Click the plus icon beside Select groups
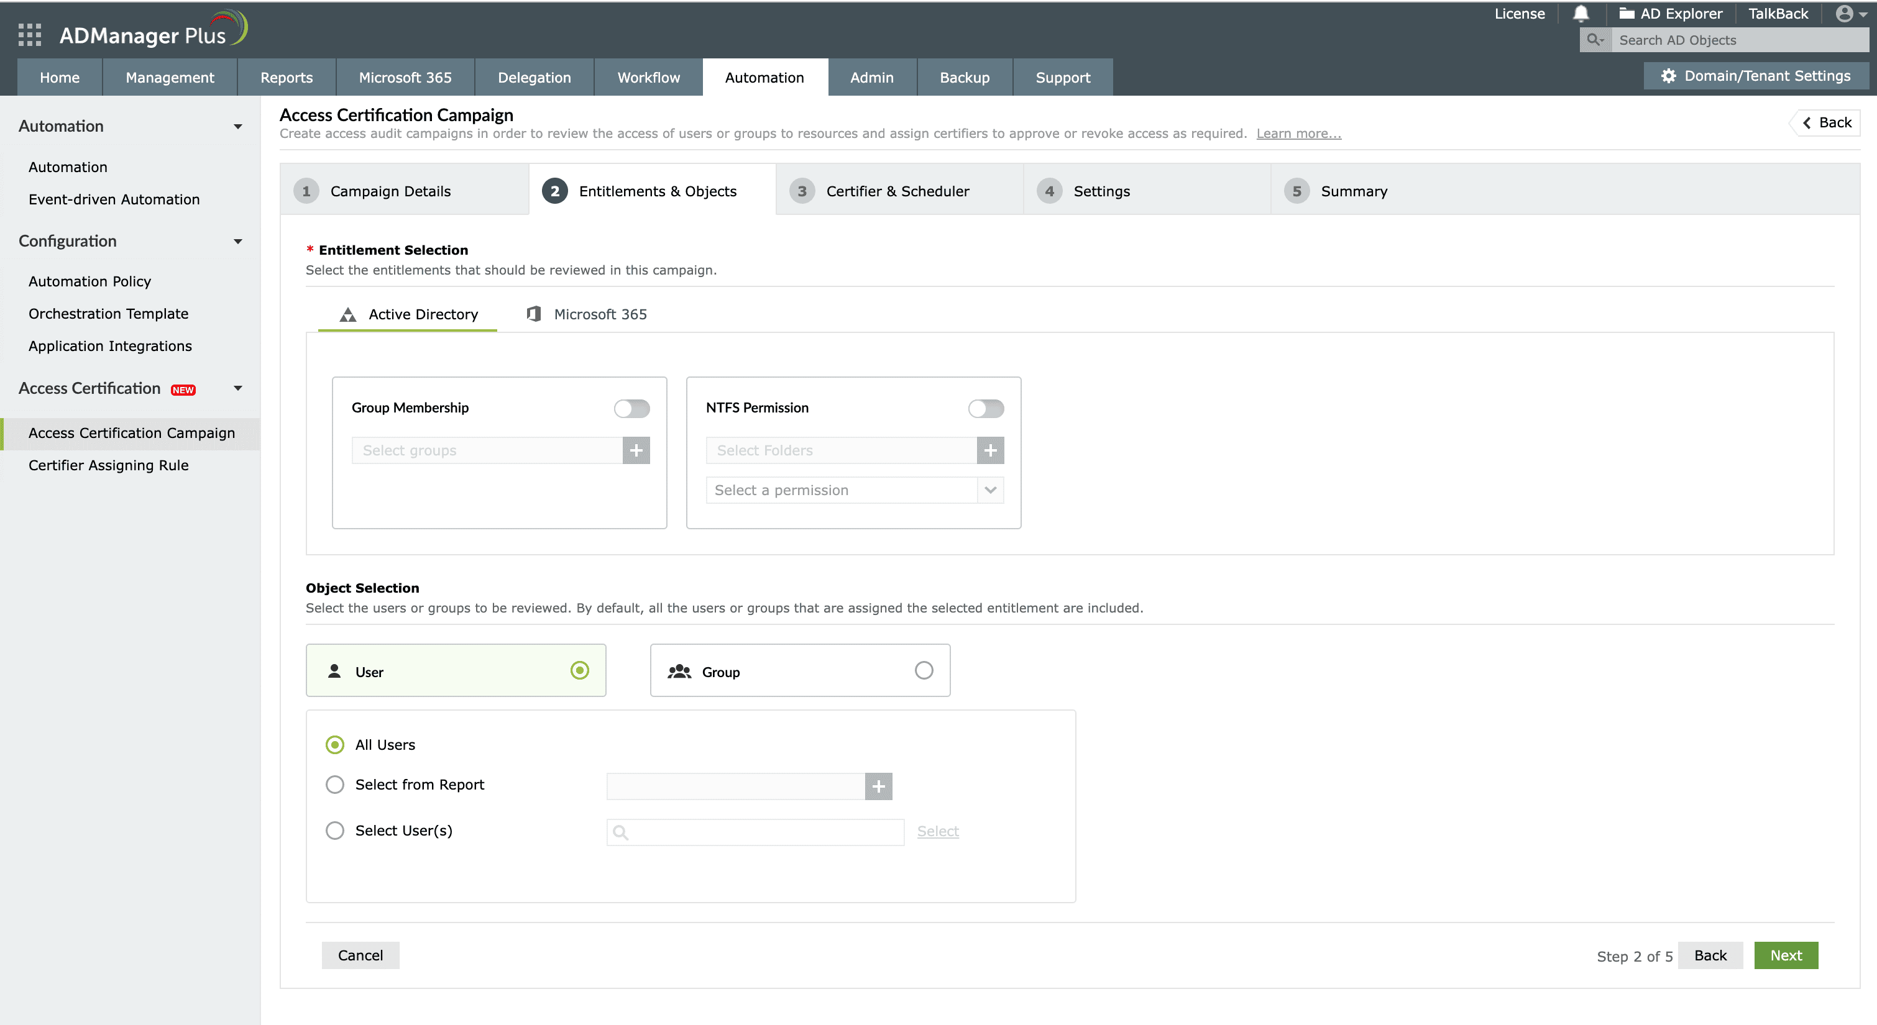This screenshot has width=1877, height=1025. click(x=636, y=450)
